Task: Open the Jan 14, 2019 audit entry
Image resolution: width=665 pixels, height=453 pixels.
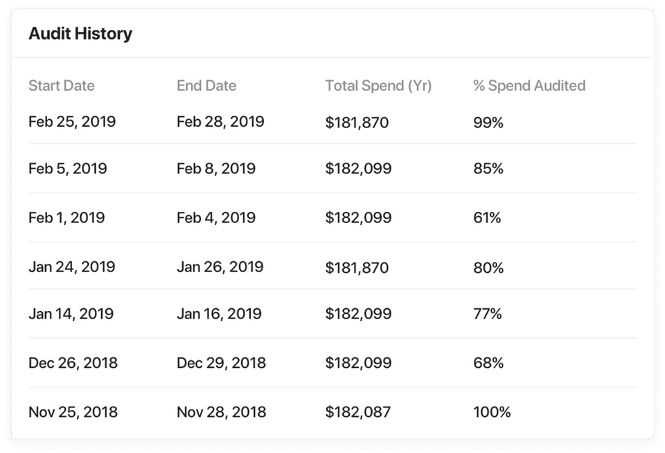Action: (71, 314)
